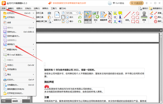Image resolution: width=163 pixels, height=104 pixels.
Task: Click the zoom in (放大) plus icon
Action: point(67,17)
